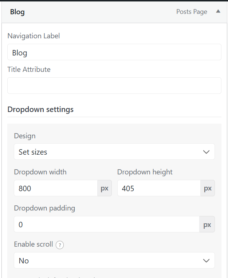228x278 pixels.
Task: Click the px unit beside Dropdown width
Action: [105, 188]
